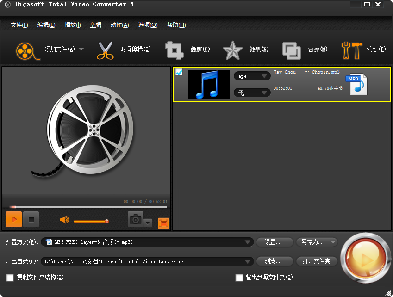Mute audio with the speaker icon
The width and height of the screenshot is (393, 297).
[x=65, y=220]
